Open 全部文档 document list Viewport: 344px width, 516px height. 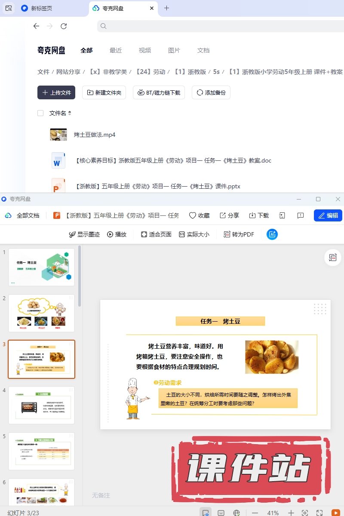22,215
